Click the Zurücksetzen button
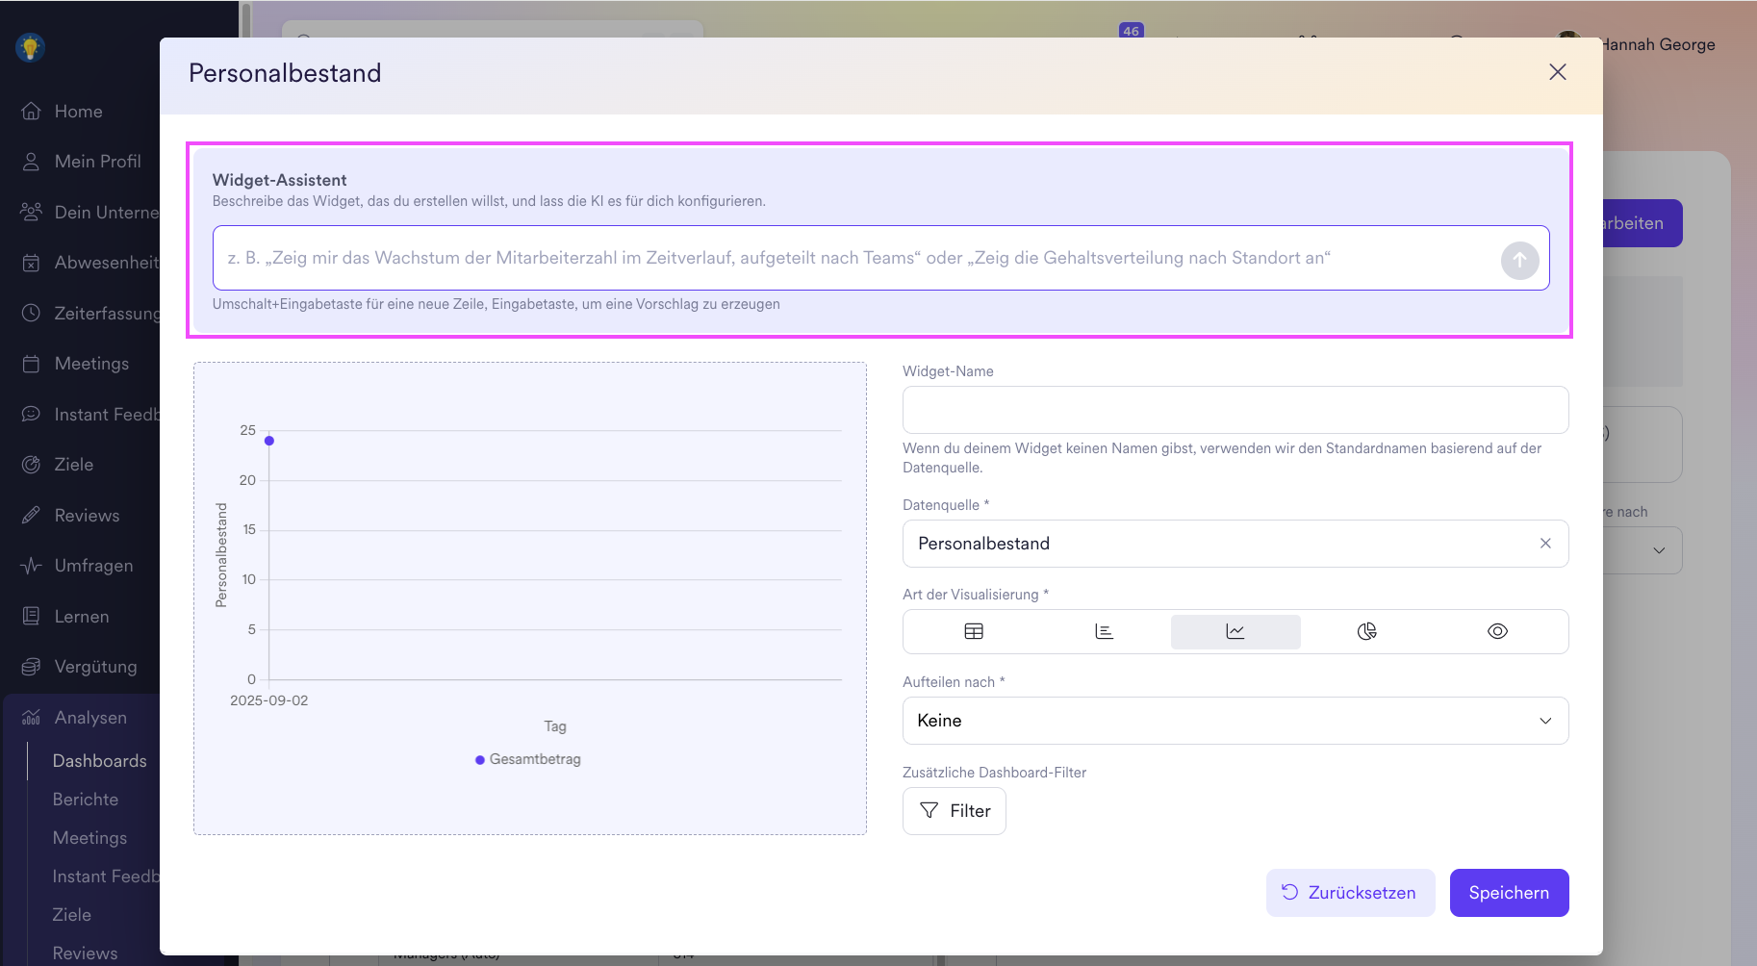The height and width of the screenshot is (966, 1757). click(x=1350, y=893)
